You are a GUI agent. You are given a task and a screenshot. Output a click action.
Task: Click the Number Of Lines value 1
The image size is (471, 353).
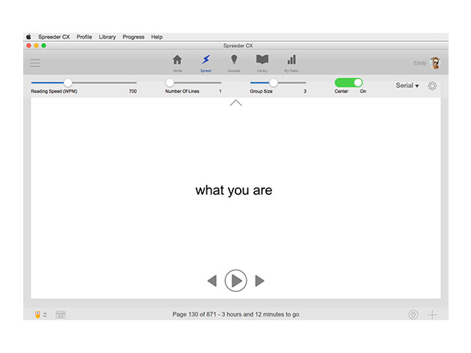221,91
